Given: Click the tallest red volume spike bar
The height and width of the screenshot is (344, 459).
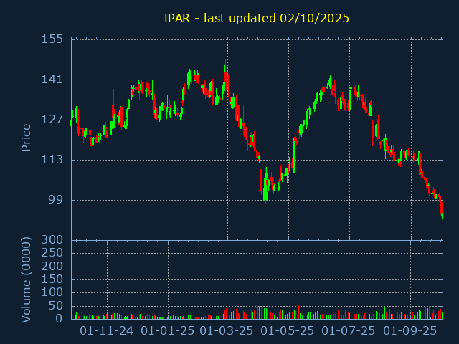Looking at the screenshot, I should point(247,285).
